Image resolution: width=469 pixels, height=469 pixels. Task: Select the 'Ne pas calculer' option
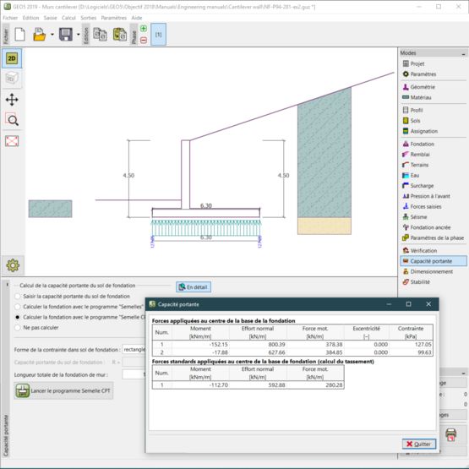(x=37, y=328)
